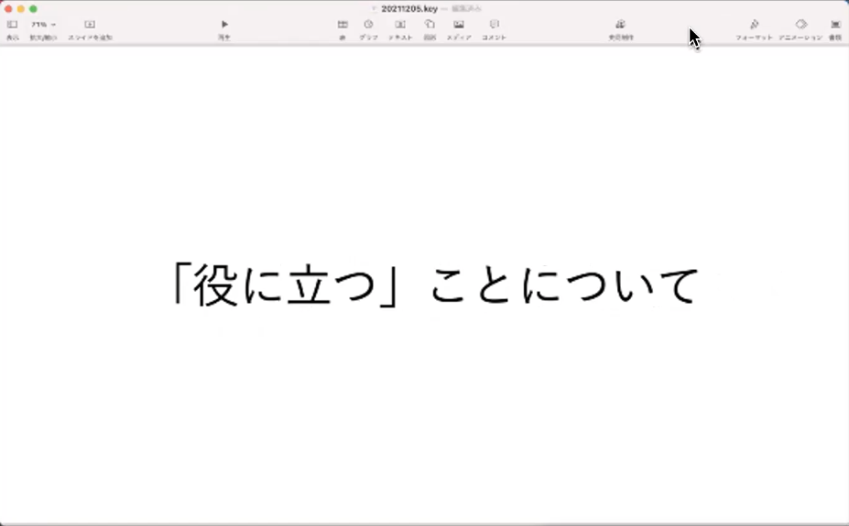This screenshot has height=526, width=849.
Task: Insert a table from the 表 toolbar icon
Action: pyautogui.click(x=343, y=30)
